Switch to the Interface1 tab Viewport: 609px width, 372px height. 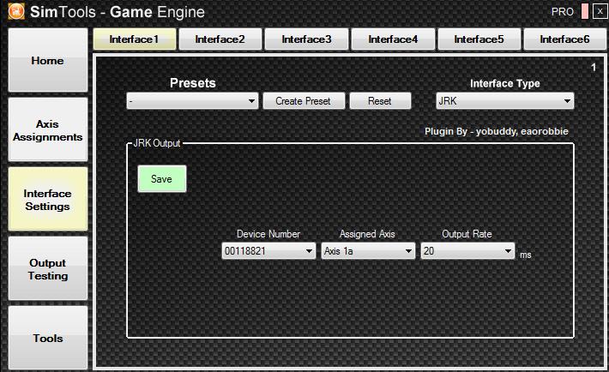coord(135,39)
